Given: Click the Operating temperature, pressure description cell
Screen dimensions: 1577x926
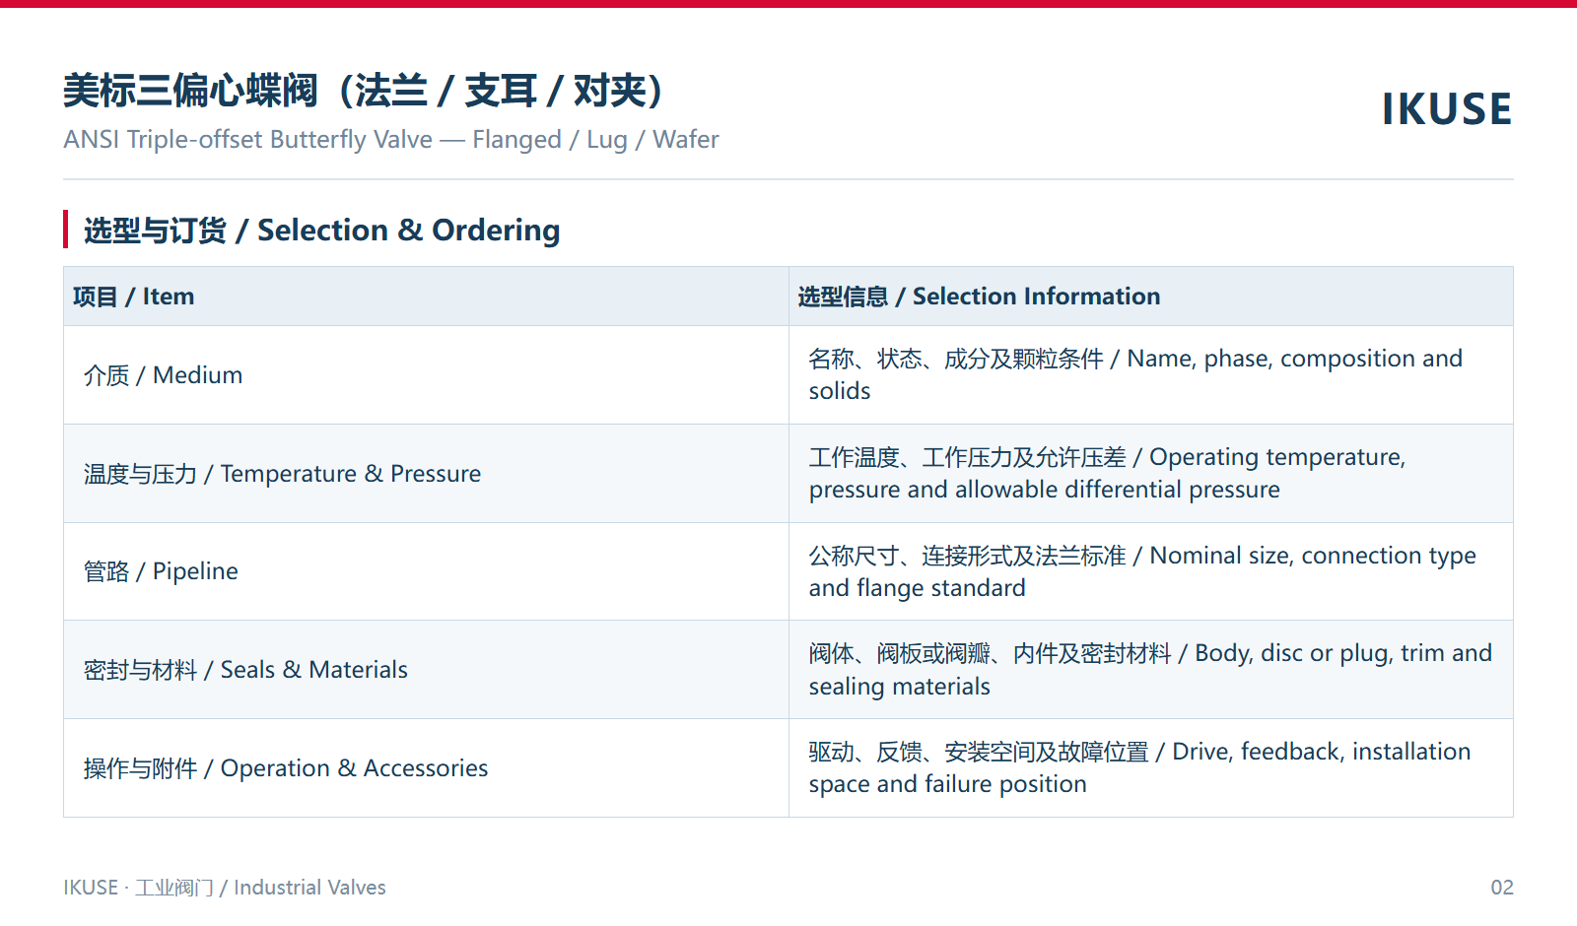Looking at the screenshot, I should (x=1151, y=474).
